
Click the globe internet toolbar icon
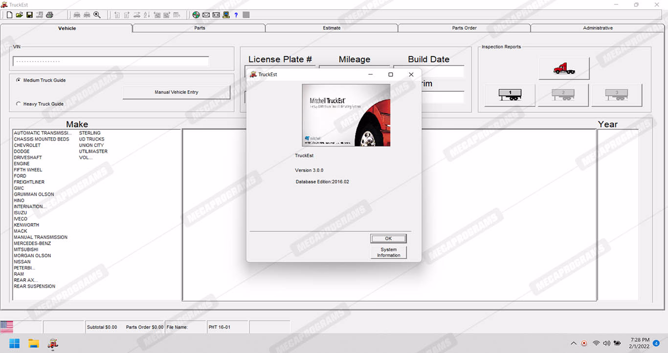click(196, 15)
